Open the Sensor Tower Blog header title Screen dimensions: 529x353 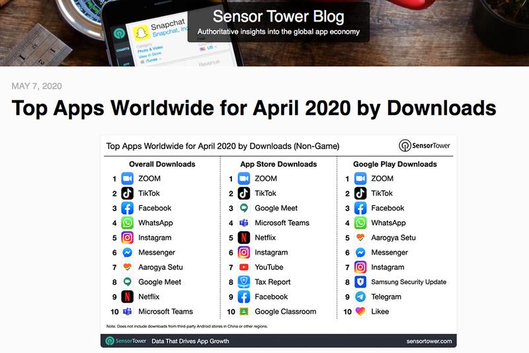click(278, 17)
